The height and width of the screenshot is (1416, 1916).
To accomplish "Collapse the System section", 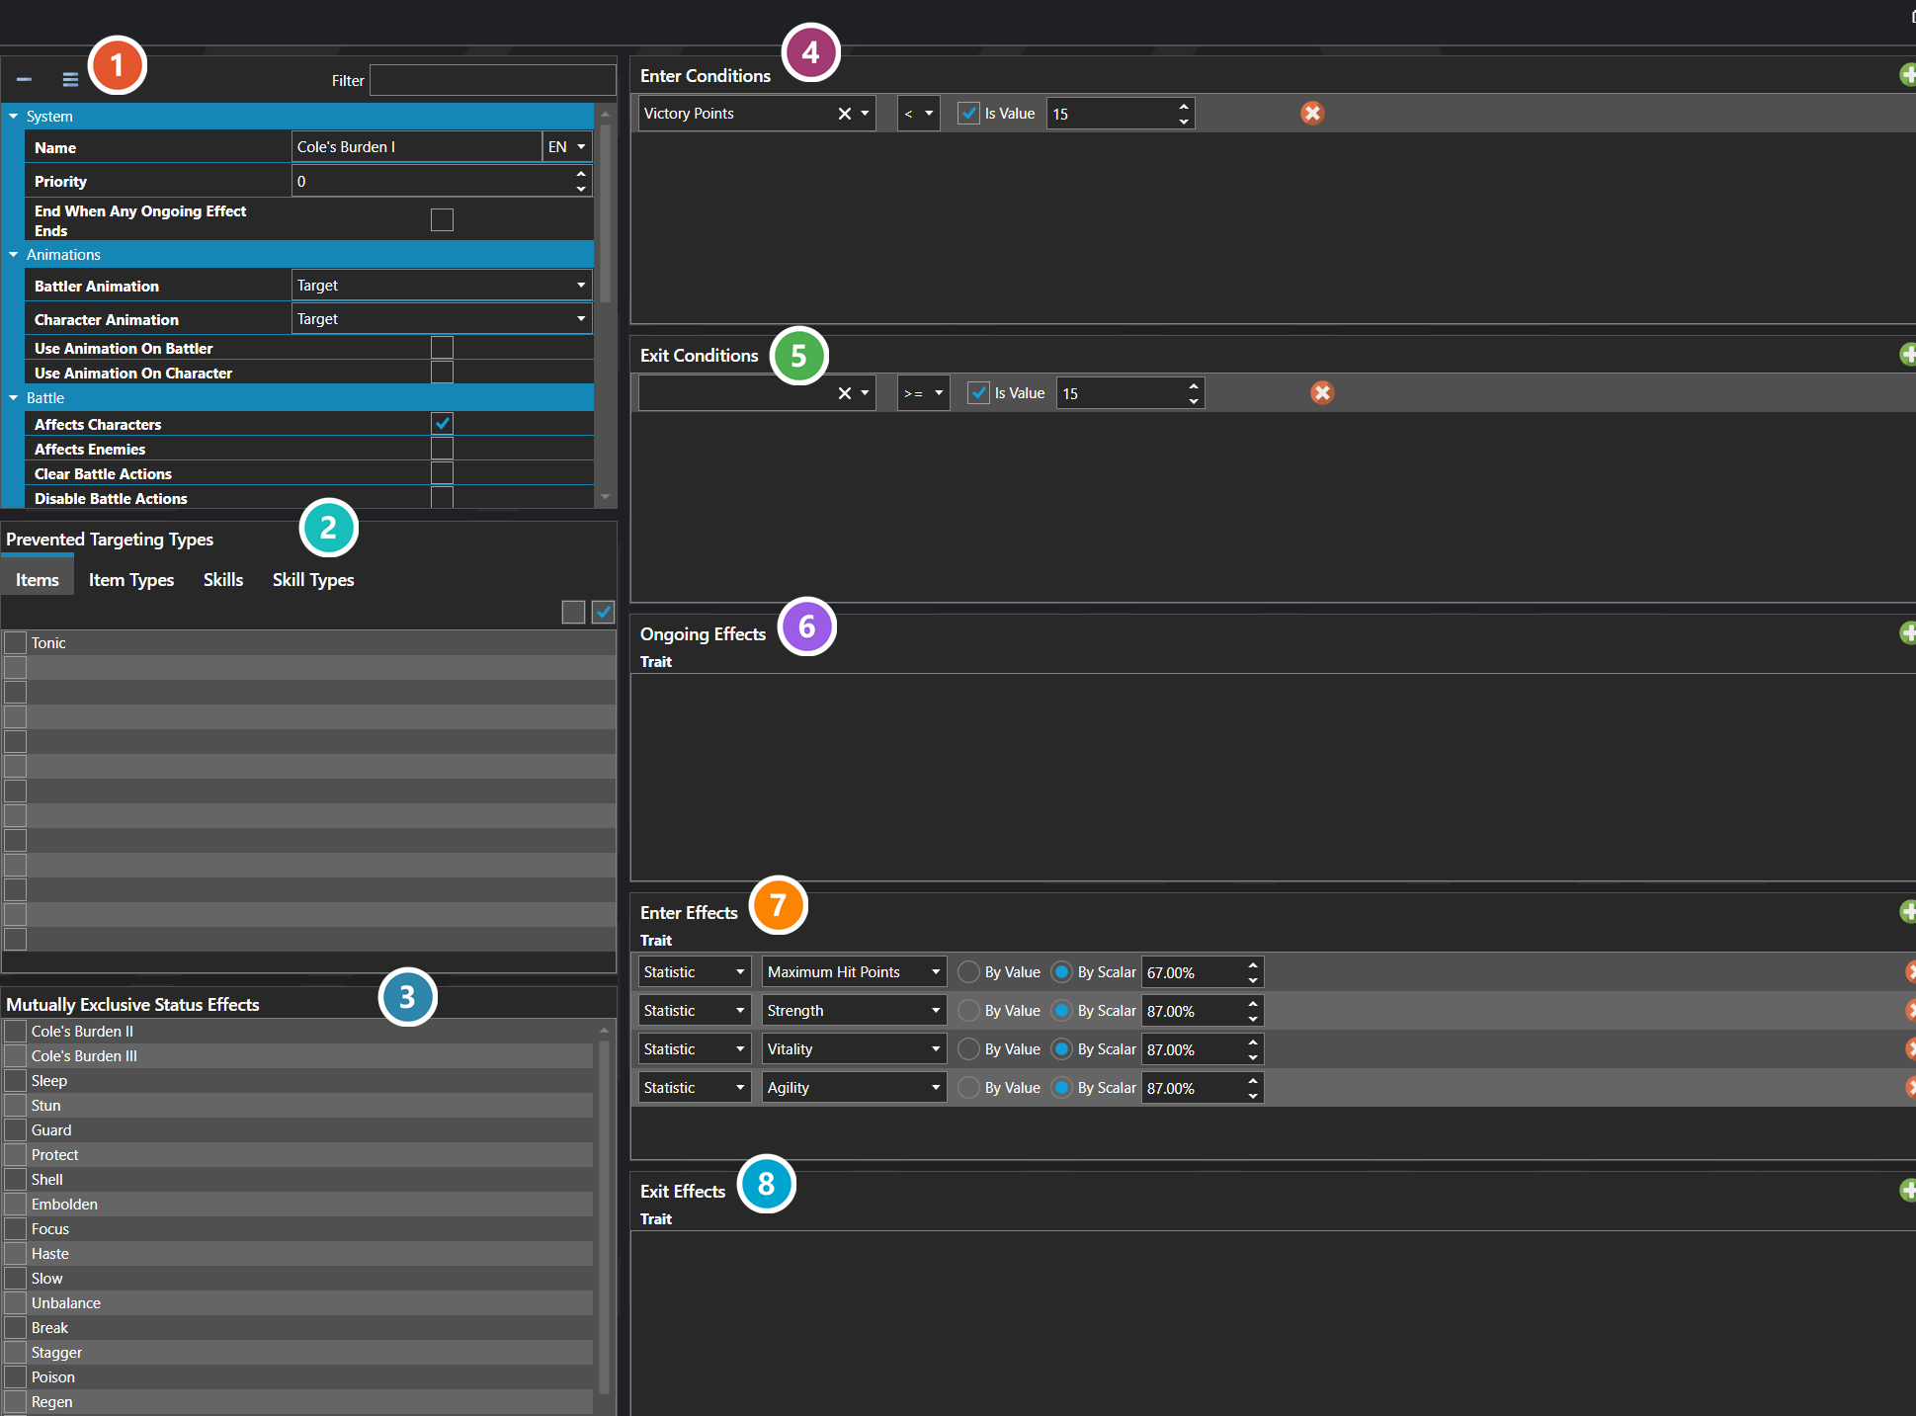I will (14, 117).
